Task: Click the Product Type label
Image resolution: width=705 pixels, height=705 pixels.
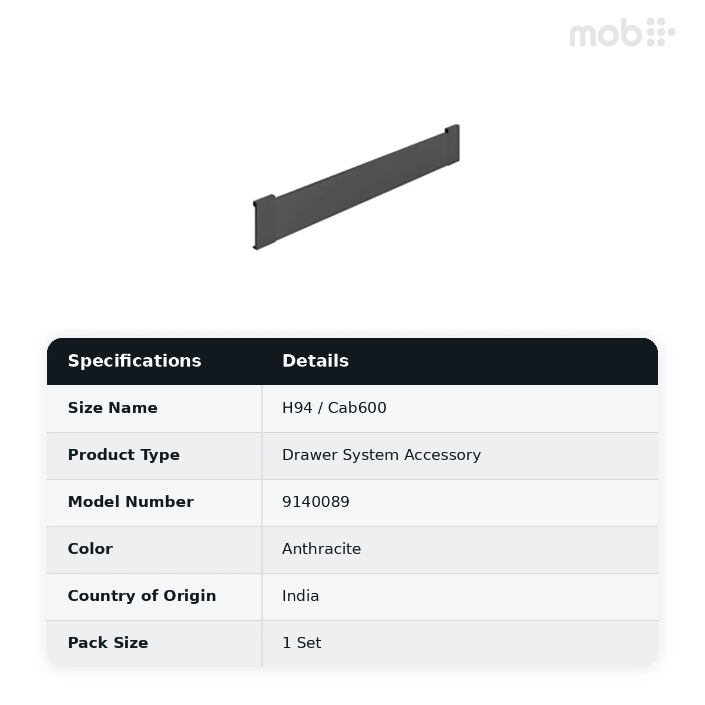Action: click(x=124, y=455)
